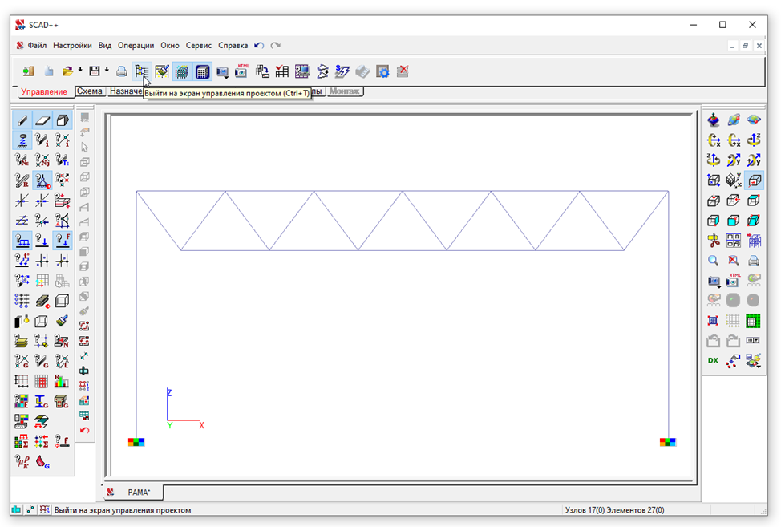The height and width of the screenshot is (527, 781).
Task: Click the blue I-beam G icon
Action: point(42,401)
